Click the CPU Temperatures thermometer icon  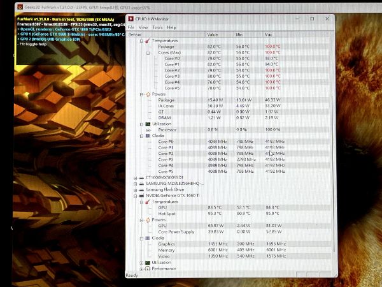(148, 41)
